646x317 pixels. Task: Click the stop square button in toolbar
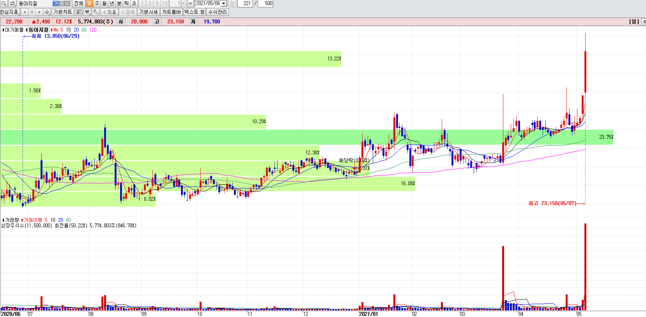pyautogui.click(x=32, y=12)
